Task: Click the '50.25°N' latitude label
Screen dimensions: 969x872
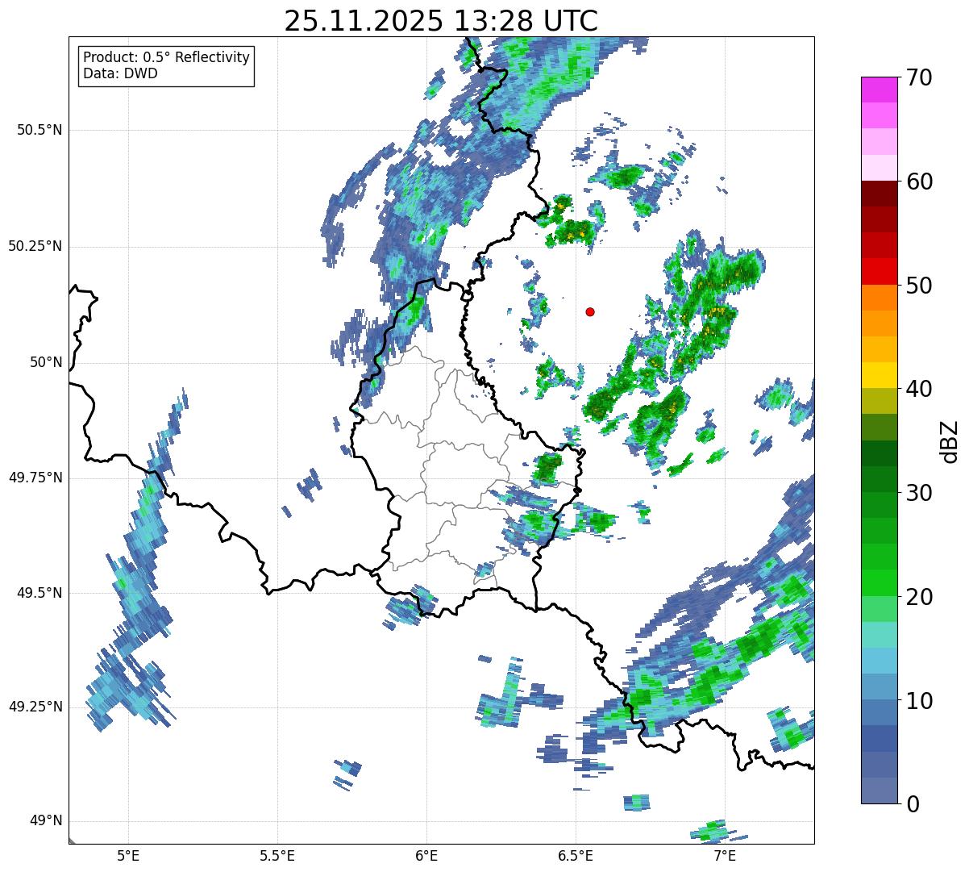Action: [x=35, y=247]
